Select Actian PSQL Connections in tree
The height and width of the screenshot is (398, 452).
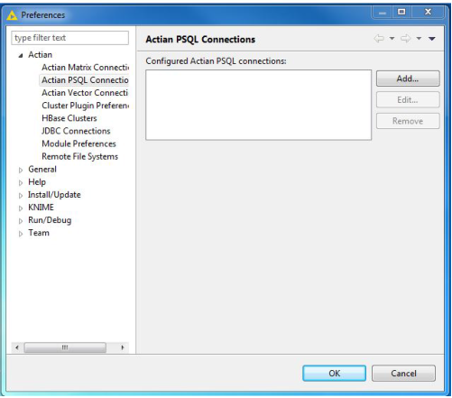coord(85,80)
